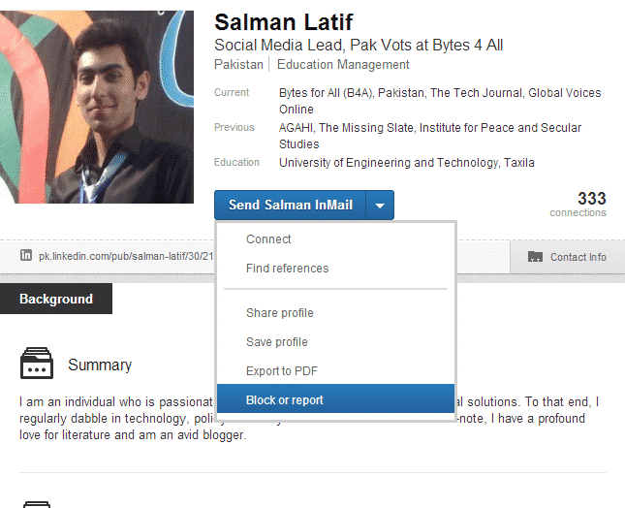Image resolution: width=625 pixels, height=508 pixels.
Task: Expand the Send InMail dropdown arrow
Action: (x=381, y=206)
